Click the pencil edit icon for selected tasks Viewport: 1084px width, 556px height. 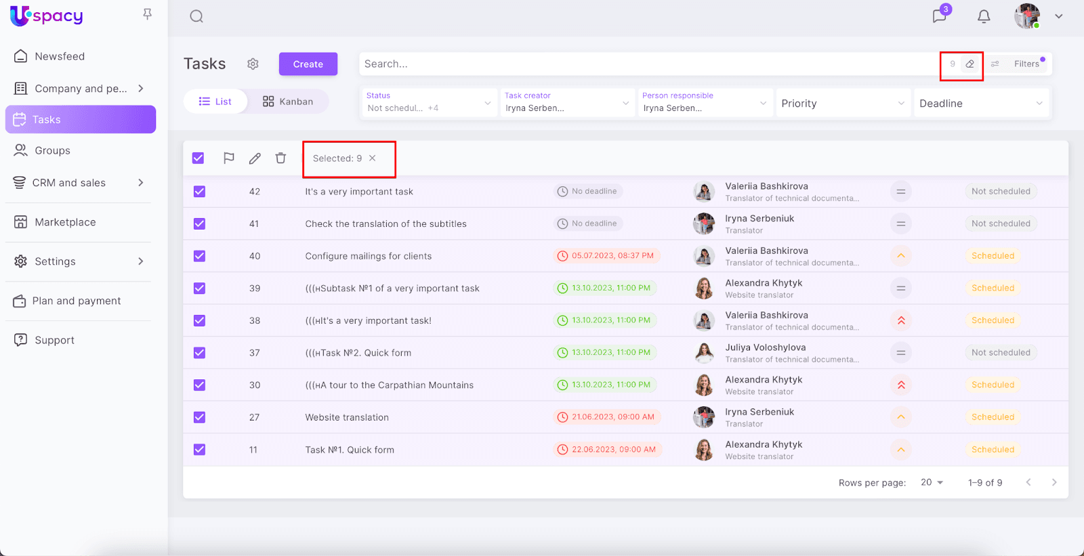pos(255,158)
